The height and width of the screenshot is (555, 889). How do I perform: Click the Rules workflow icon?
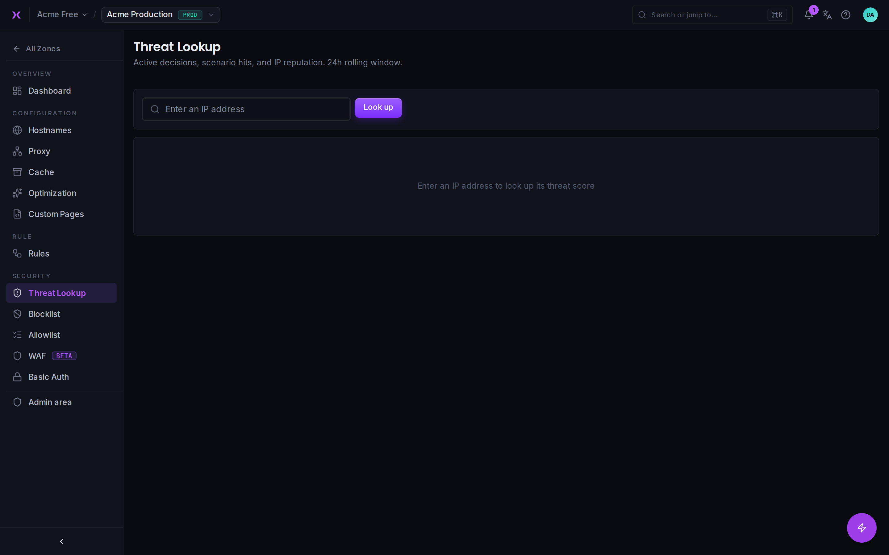click(17, 254)
